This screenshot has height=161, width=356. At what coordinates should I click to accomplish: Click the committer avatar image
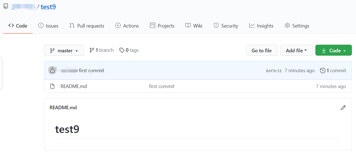52,70
